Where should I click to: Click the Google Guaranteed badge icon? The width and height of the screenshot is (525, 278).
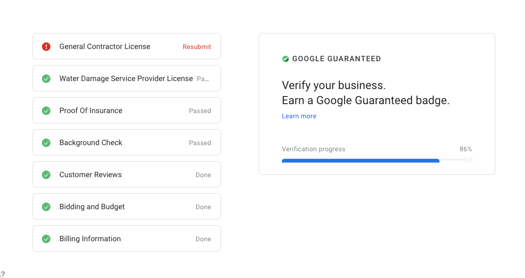pyautogui.click(x=286, y=59)
